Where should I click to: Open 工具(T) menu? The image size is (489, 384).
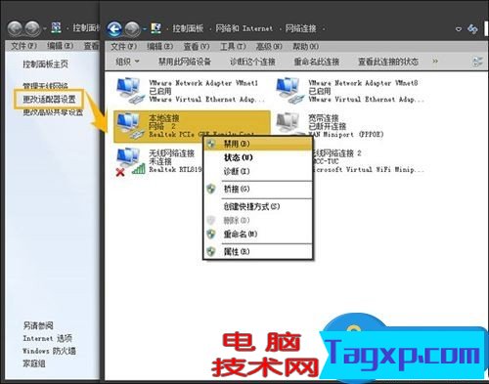[233, 47]
